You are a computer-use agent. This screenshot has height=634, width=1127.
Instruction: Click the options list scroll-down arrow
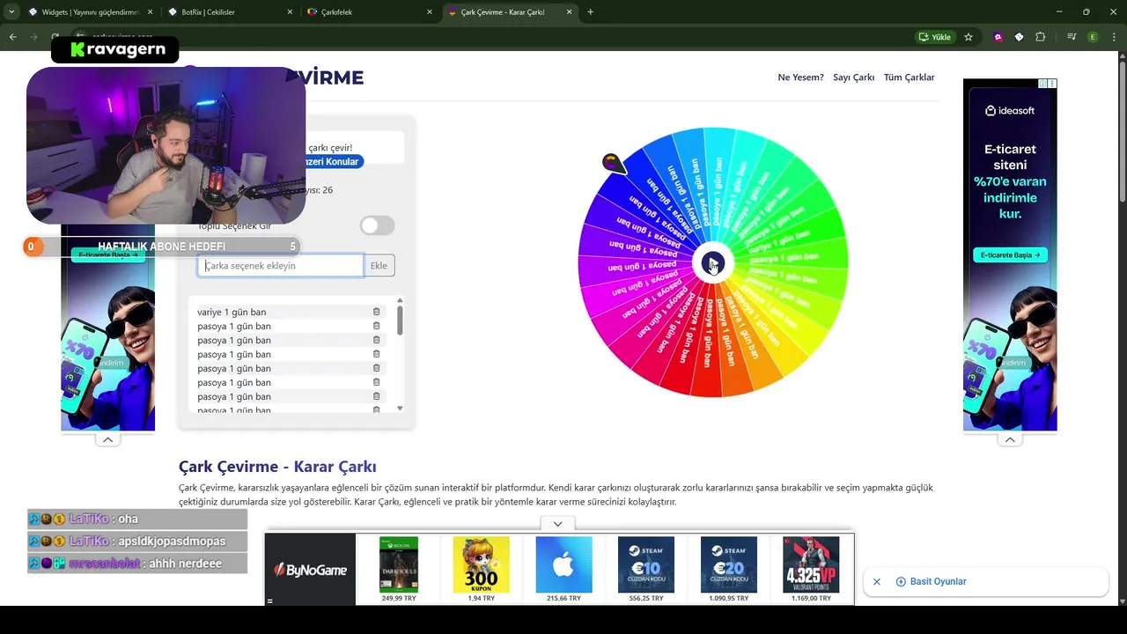[x=400, y=409]
